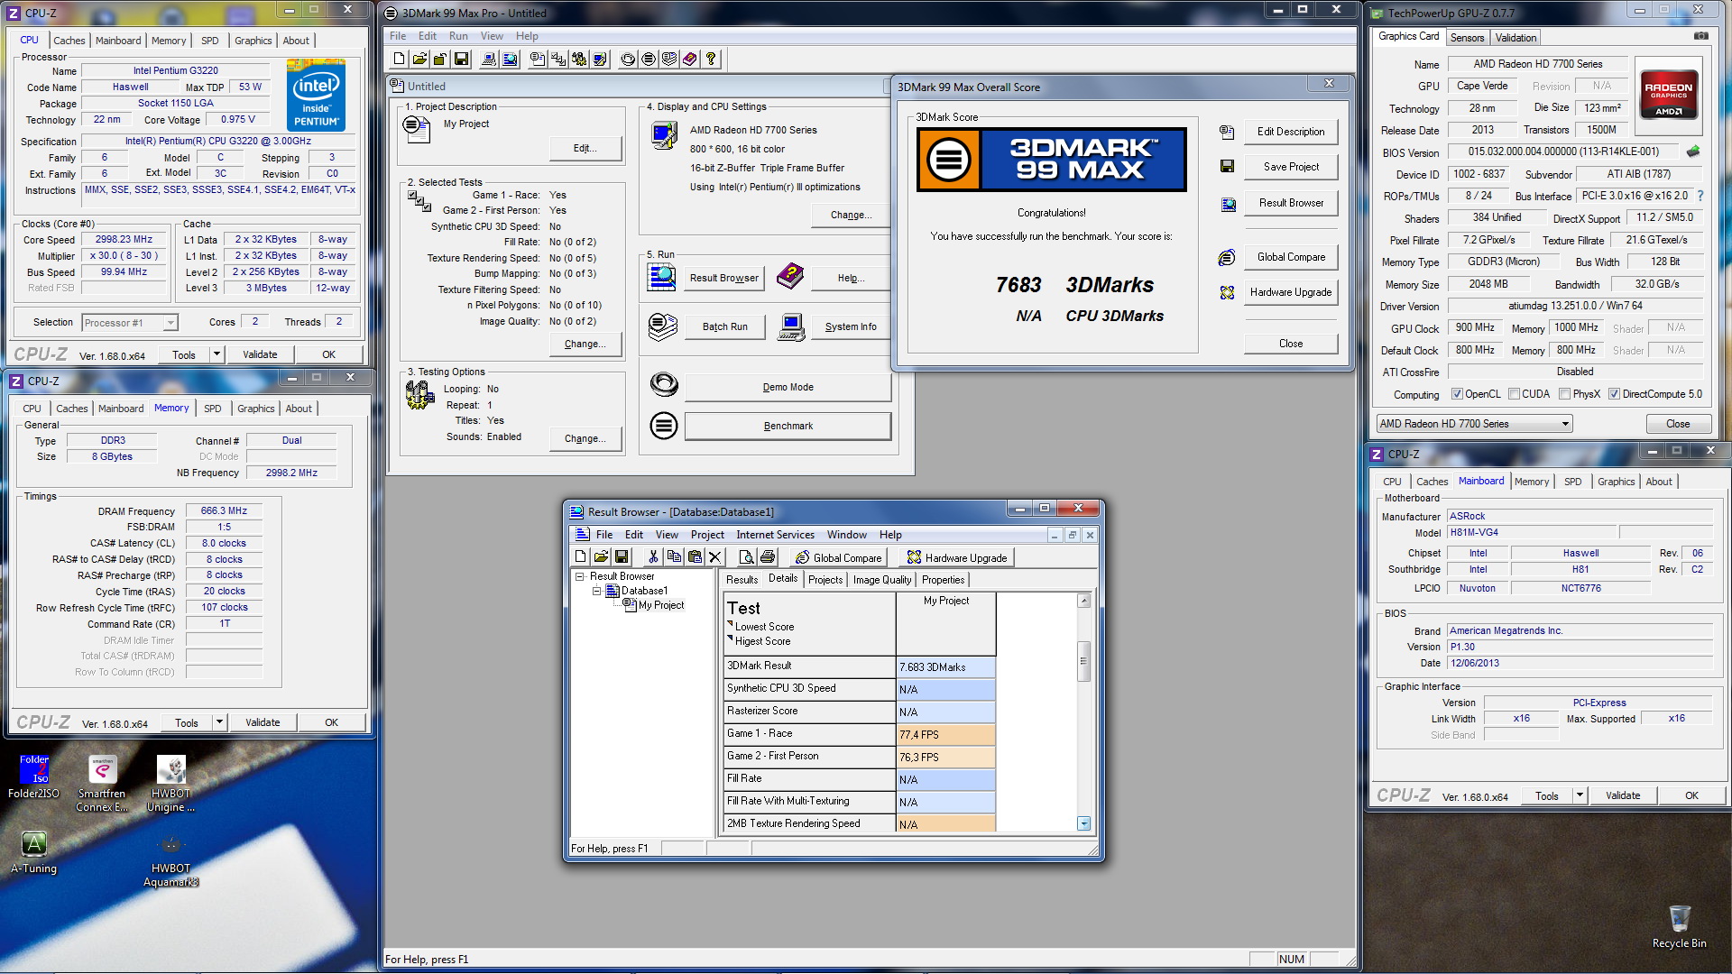Click purple help book icon in 3DMark toolbar

click(690, 60)
